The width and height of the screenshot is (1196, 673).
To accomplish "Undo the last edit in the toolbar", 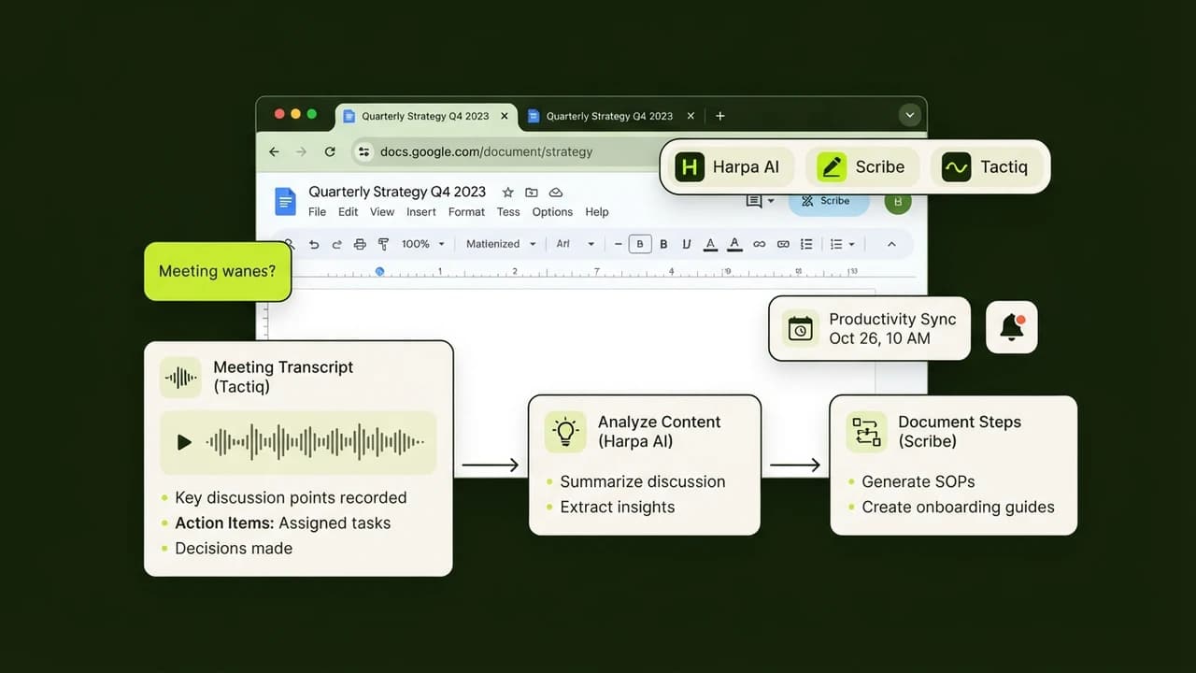I will tap(314, 244).
